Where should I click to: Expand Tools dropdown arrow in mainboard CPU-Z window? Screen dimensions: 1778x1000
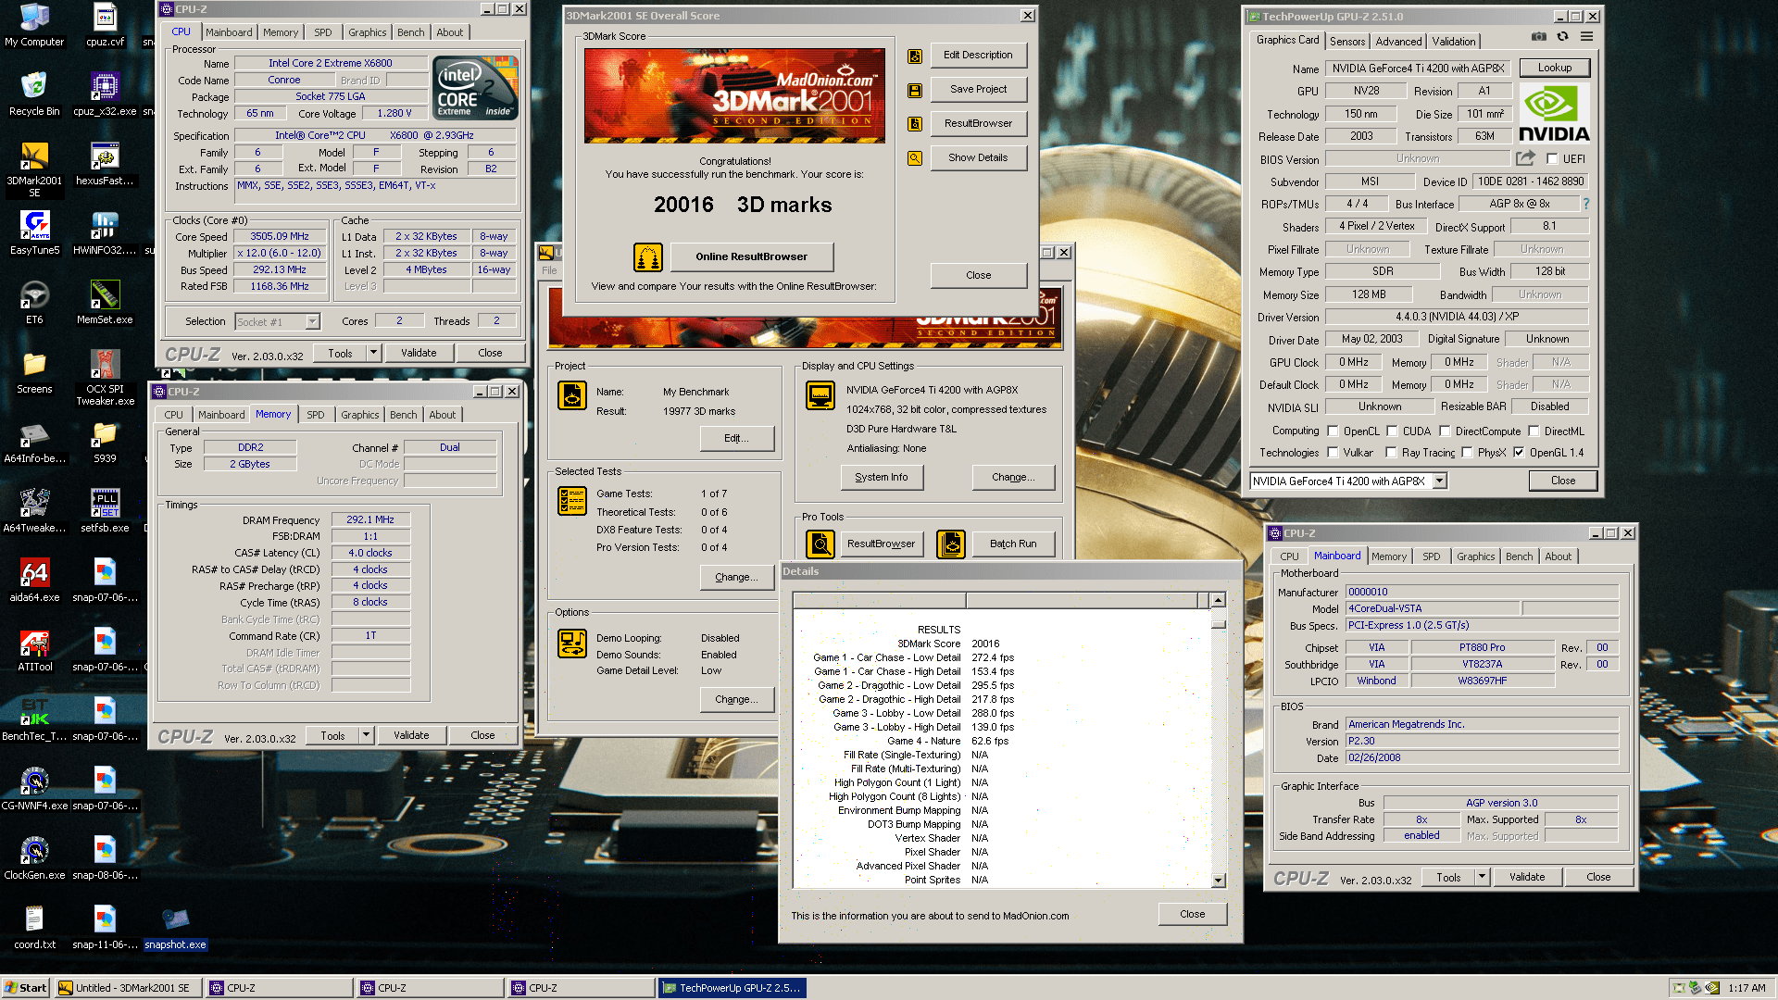coord(1482,877)
